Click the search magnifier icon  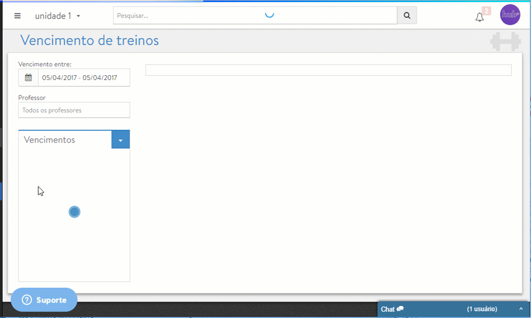(x=407, y=15)
